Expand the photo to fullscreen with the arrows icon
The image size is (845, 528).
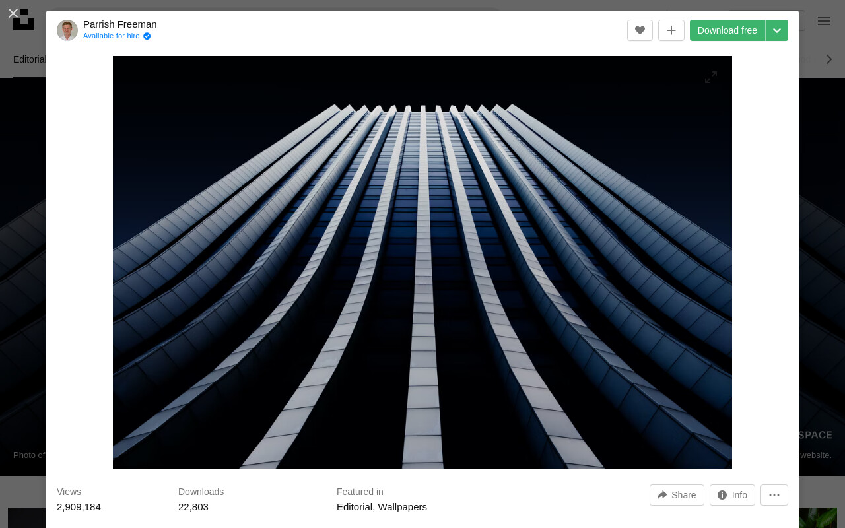pos(711,77)
